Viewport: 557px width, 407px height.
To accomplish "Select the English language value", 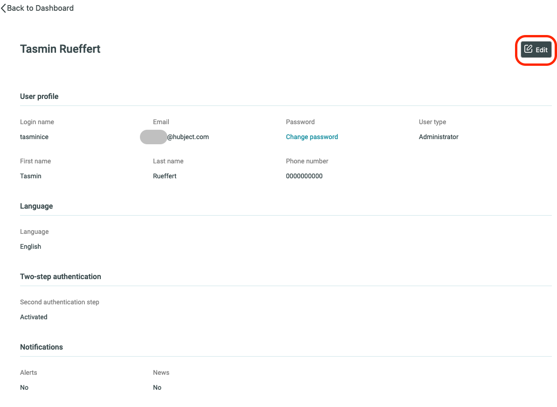I will click(x=30, y=247).
